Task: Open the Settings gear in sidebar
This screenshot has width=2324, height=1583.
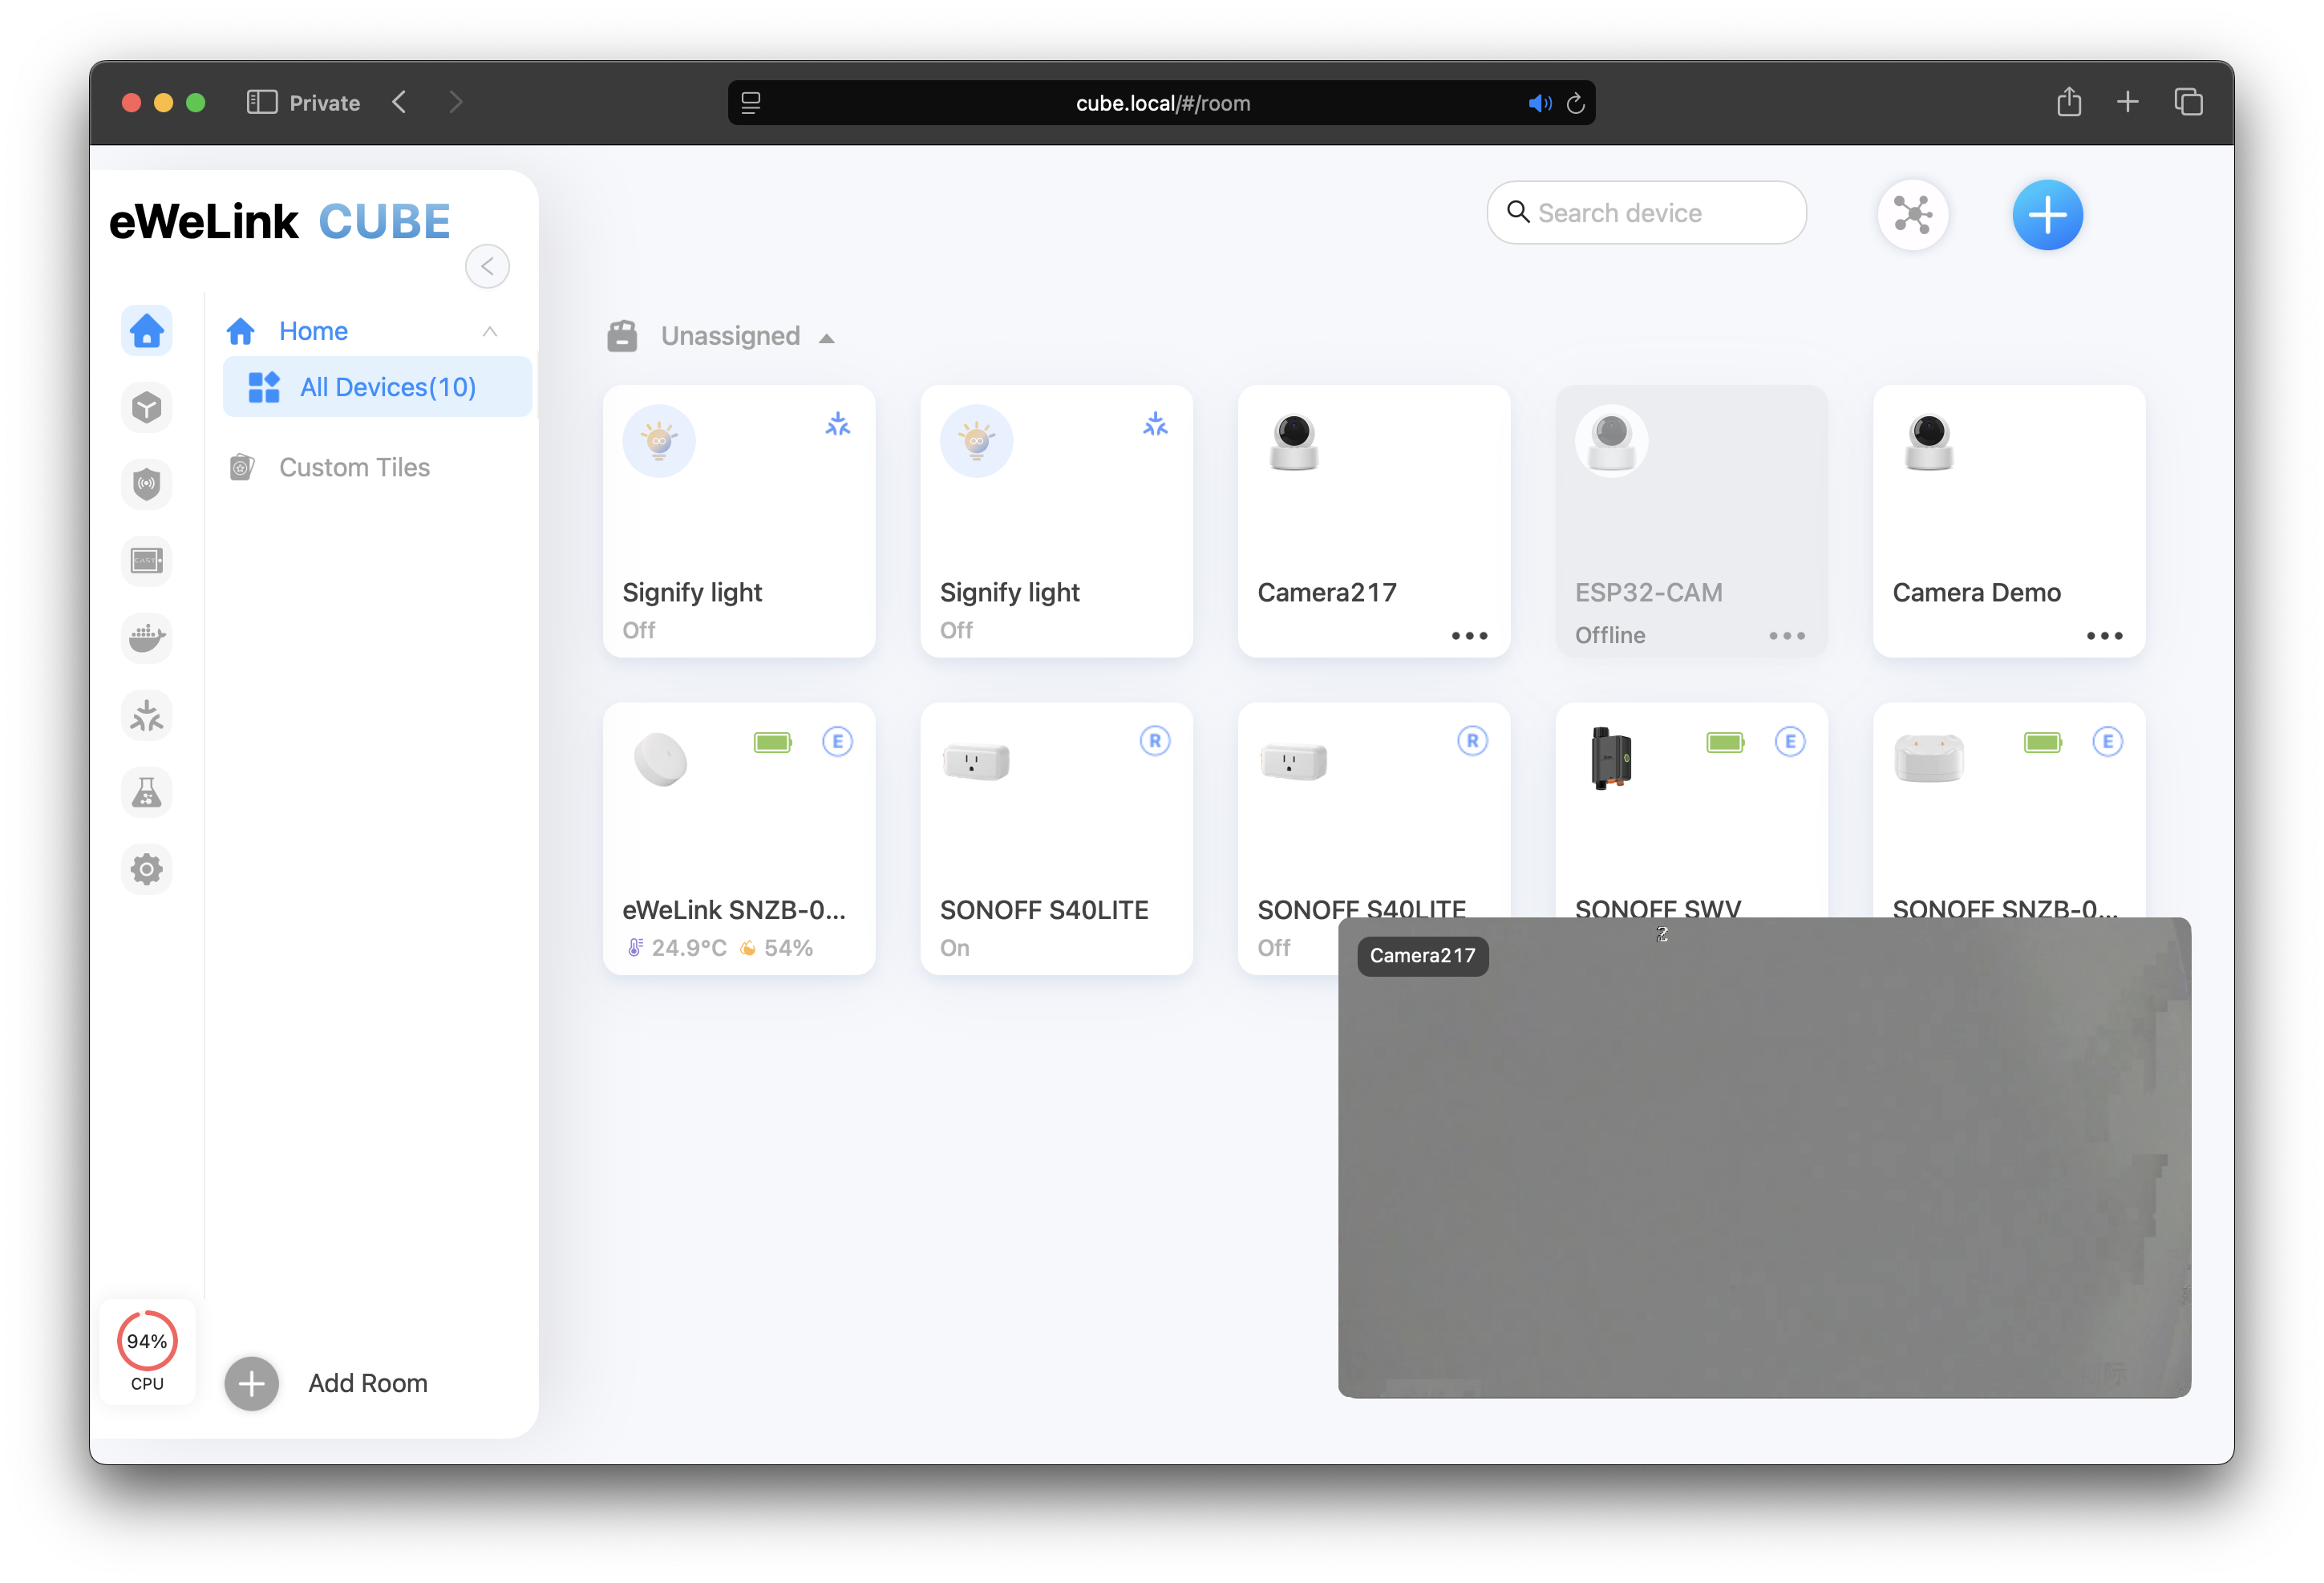Action: coord(147,869)
